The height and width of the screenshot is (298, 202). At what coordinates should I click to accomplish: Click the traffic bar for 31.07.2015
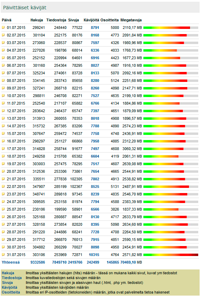171,255
